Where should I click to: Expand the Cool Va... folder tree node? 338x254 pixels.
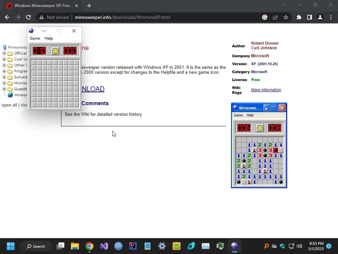pos(4,59)
